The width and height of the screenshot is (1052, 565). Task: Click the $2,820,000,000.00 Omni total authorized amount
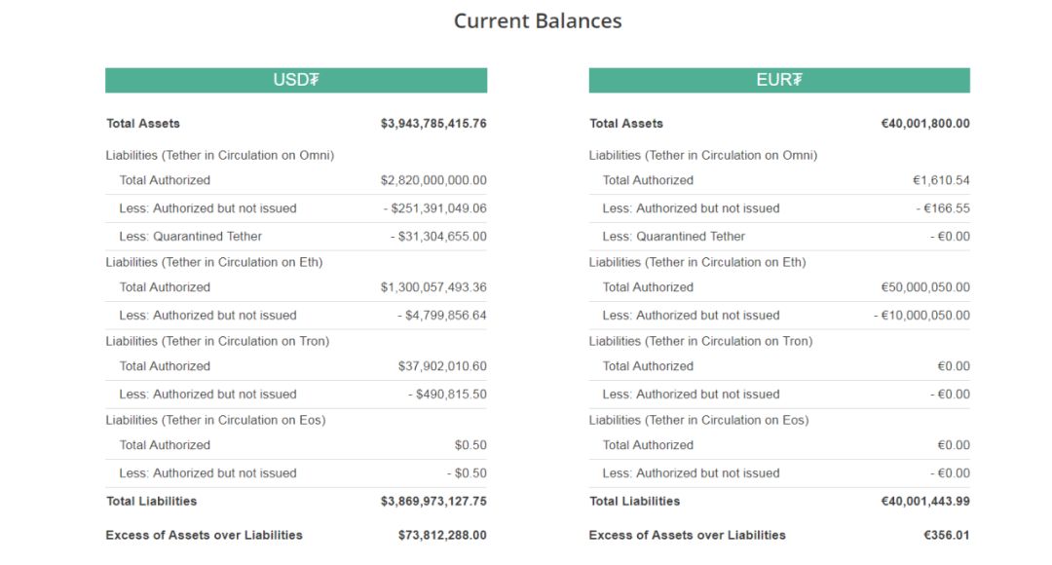[x=433, y=180]
